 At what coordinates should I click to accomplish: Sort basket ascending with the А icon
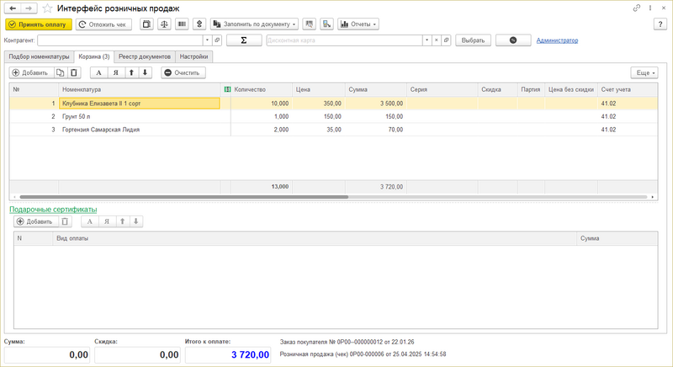[x=100, y=73]
